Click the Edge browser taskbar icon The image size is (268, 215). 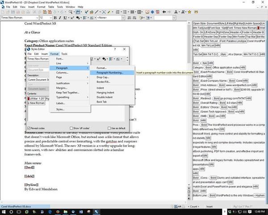click(50, 212)
